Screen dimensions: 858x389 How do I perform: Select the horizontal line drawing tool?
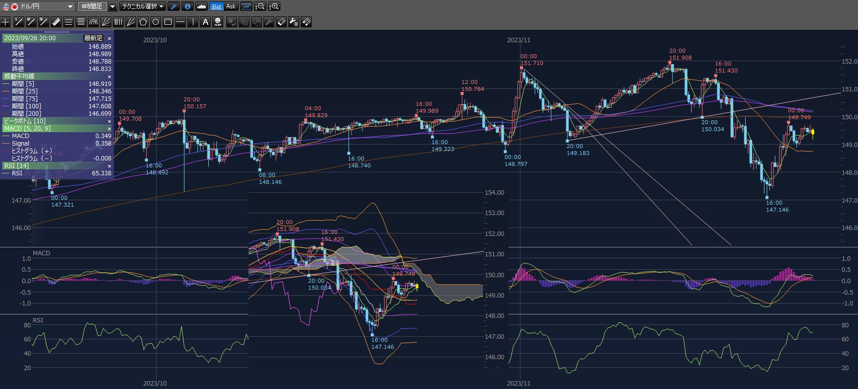[x=180, y=22]
